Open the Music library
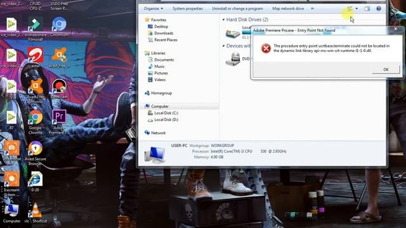Screen dimensions: 406x228 pyautogui.click(x=156, y=66)
